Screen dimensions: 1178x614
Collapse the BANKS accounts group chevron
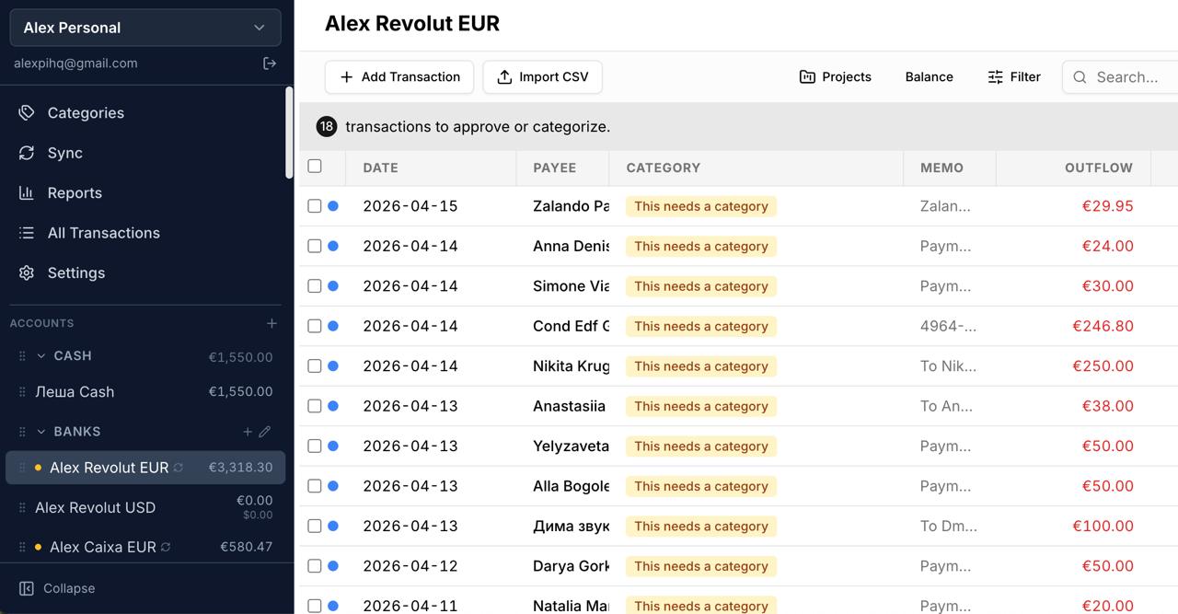click(x=41, y=431)
